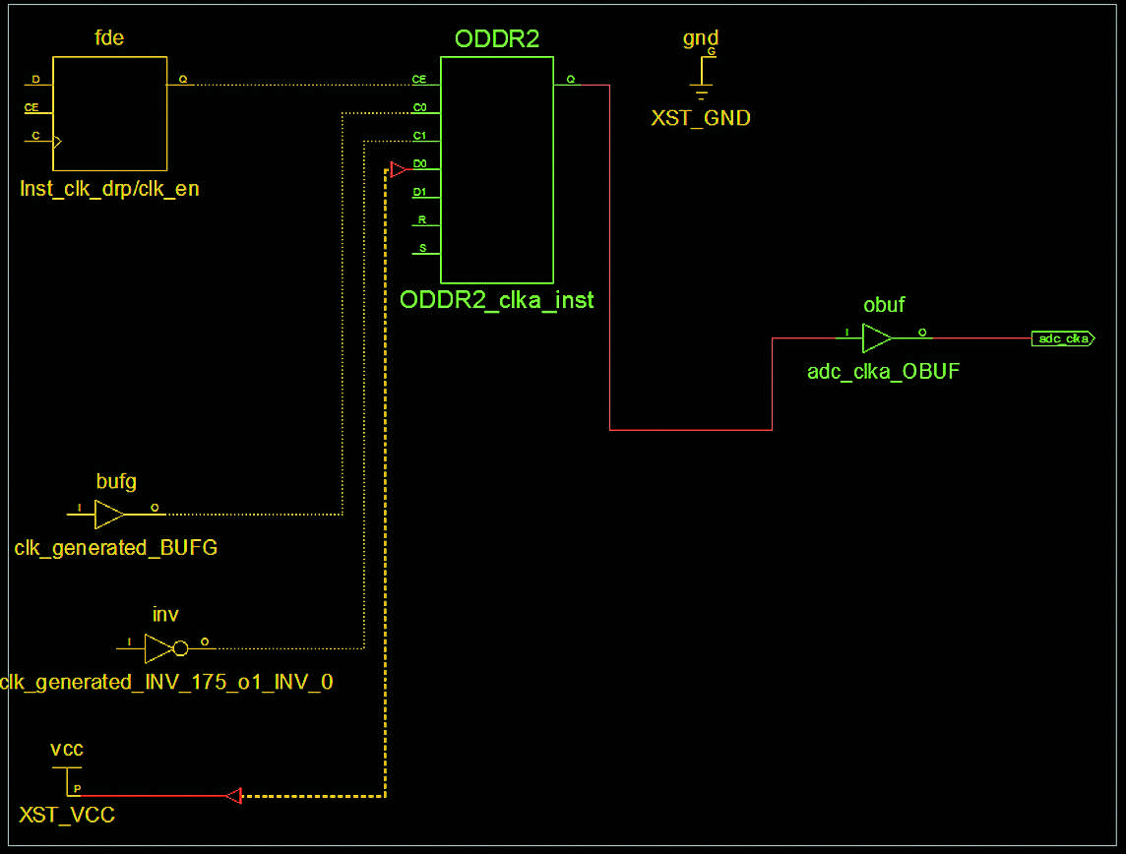Select the bufg buffer triangle symbol
This screenshot has height=854, width=1126.
pyautogui.click(x=109, y=514)
